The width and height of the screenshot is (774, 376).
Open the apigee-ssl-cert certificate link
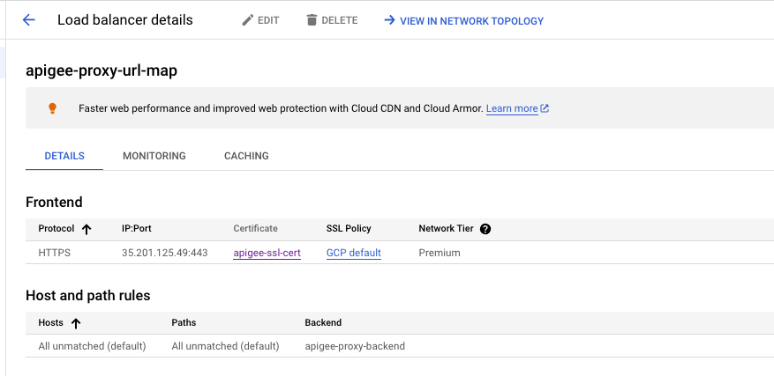pyautogui.click(x=267, y=253)
